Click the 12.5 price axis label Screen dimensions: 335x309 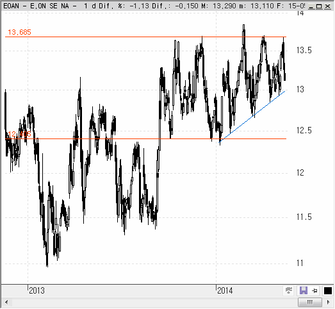pyautogui.click(x=304, y=130)
